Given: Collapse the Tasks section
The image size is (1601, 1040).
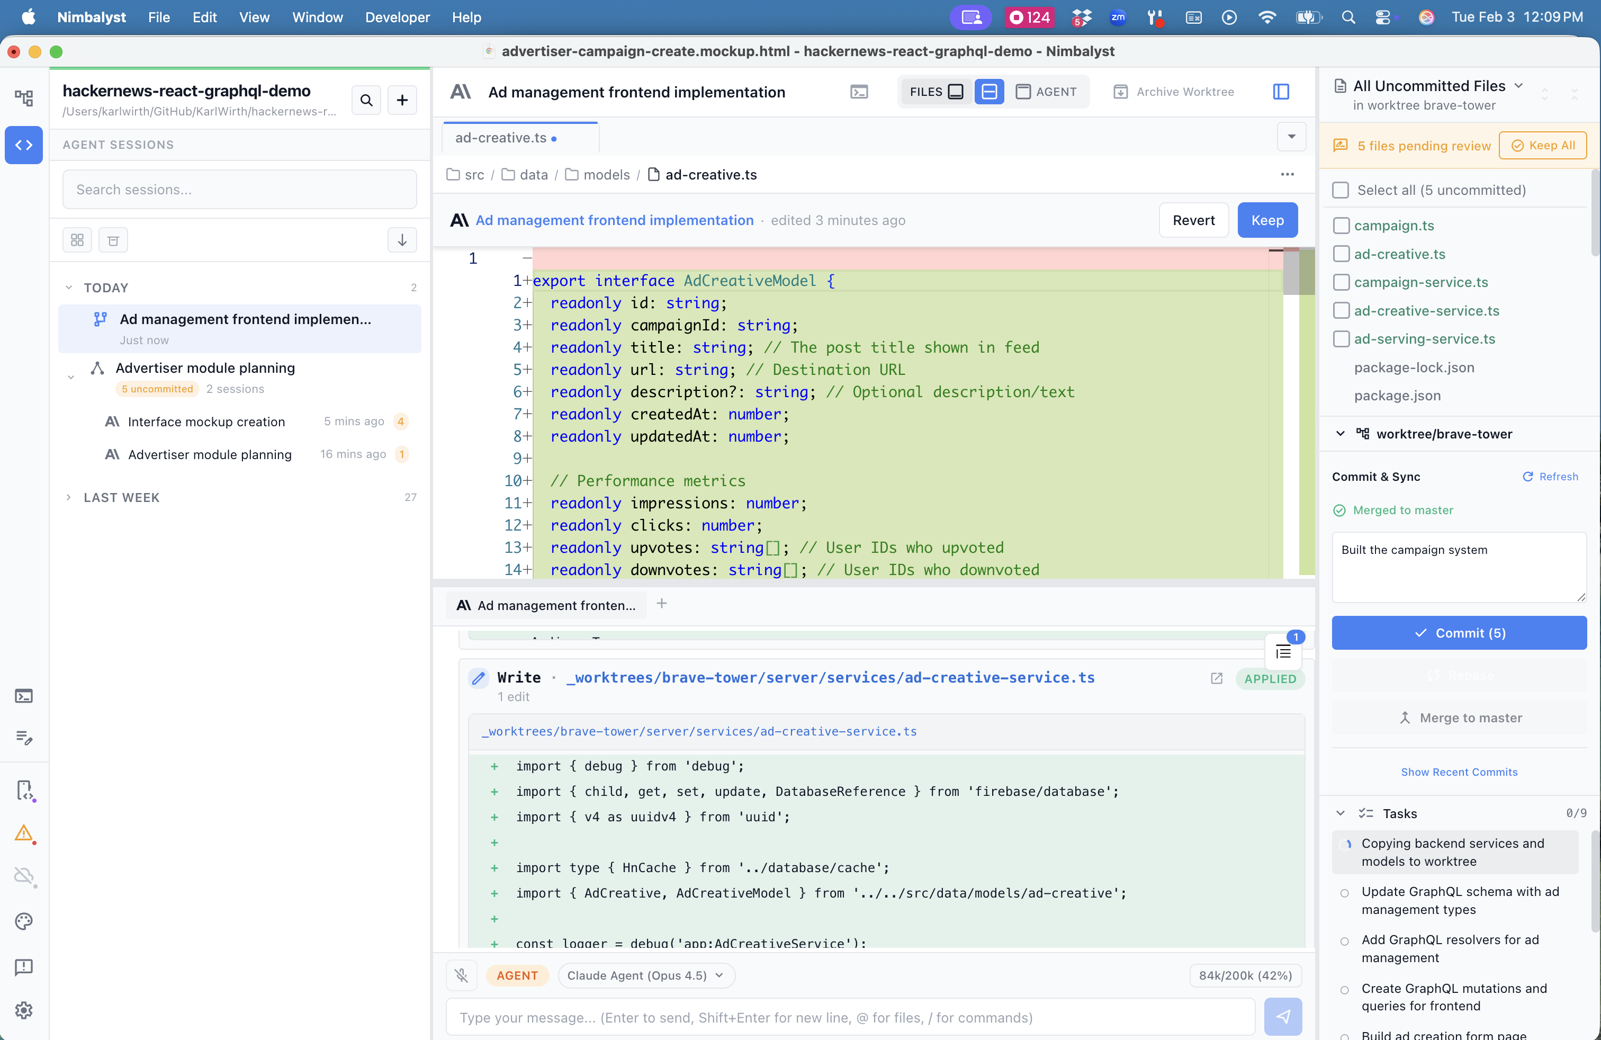Looking at the screenshot, I should 1340,813.
